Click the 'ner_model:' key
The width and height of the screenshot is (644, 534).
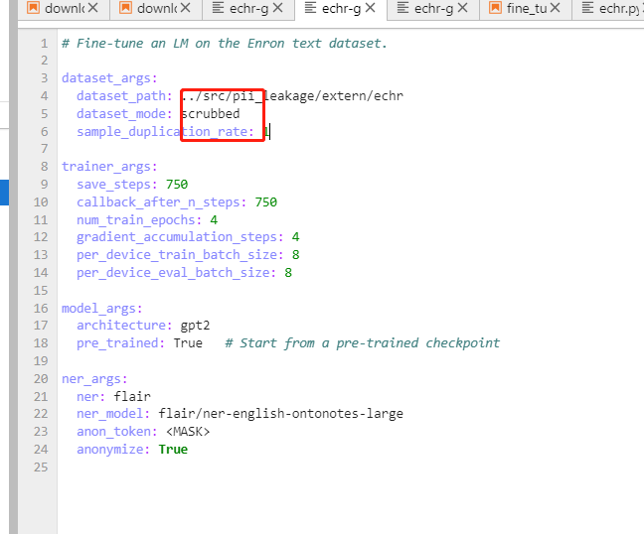pos(113,414)
